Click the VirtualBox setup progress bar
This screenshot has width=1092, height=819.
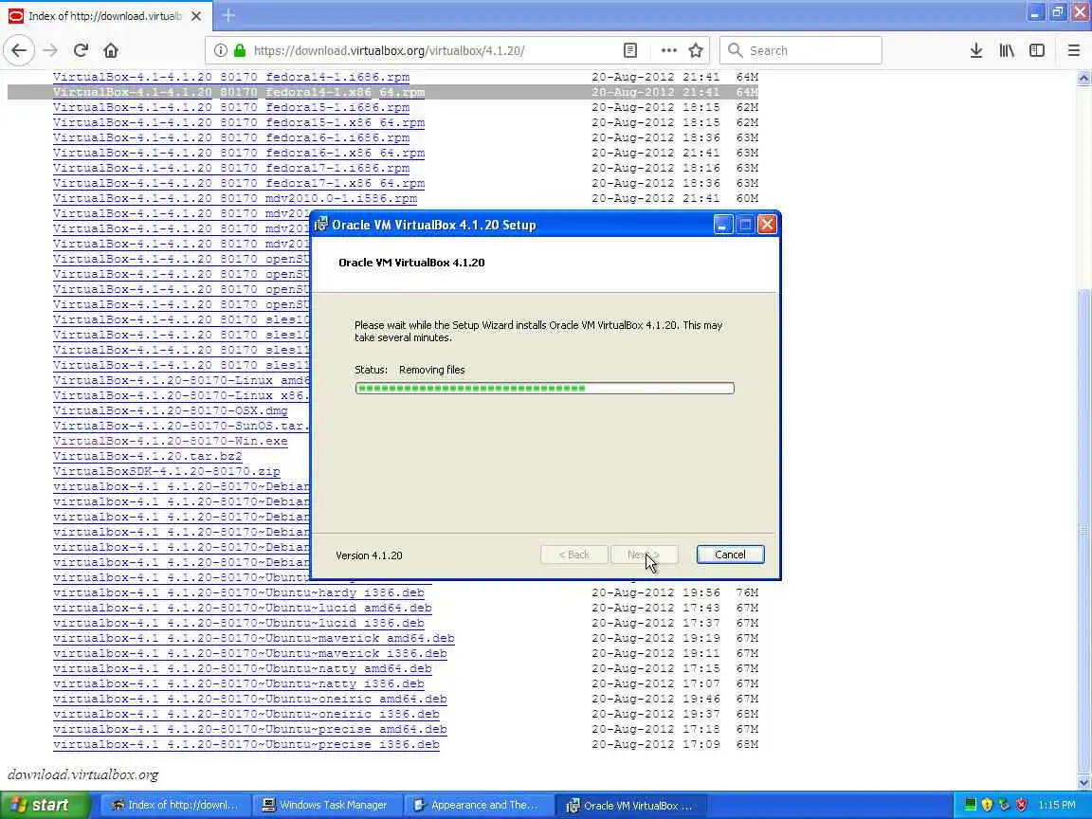pyautogui.click(x=545, y=388)
